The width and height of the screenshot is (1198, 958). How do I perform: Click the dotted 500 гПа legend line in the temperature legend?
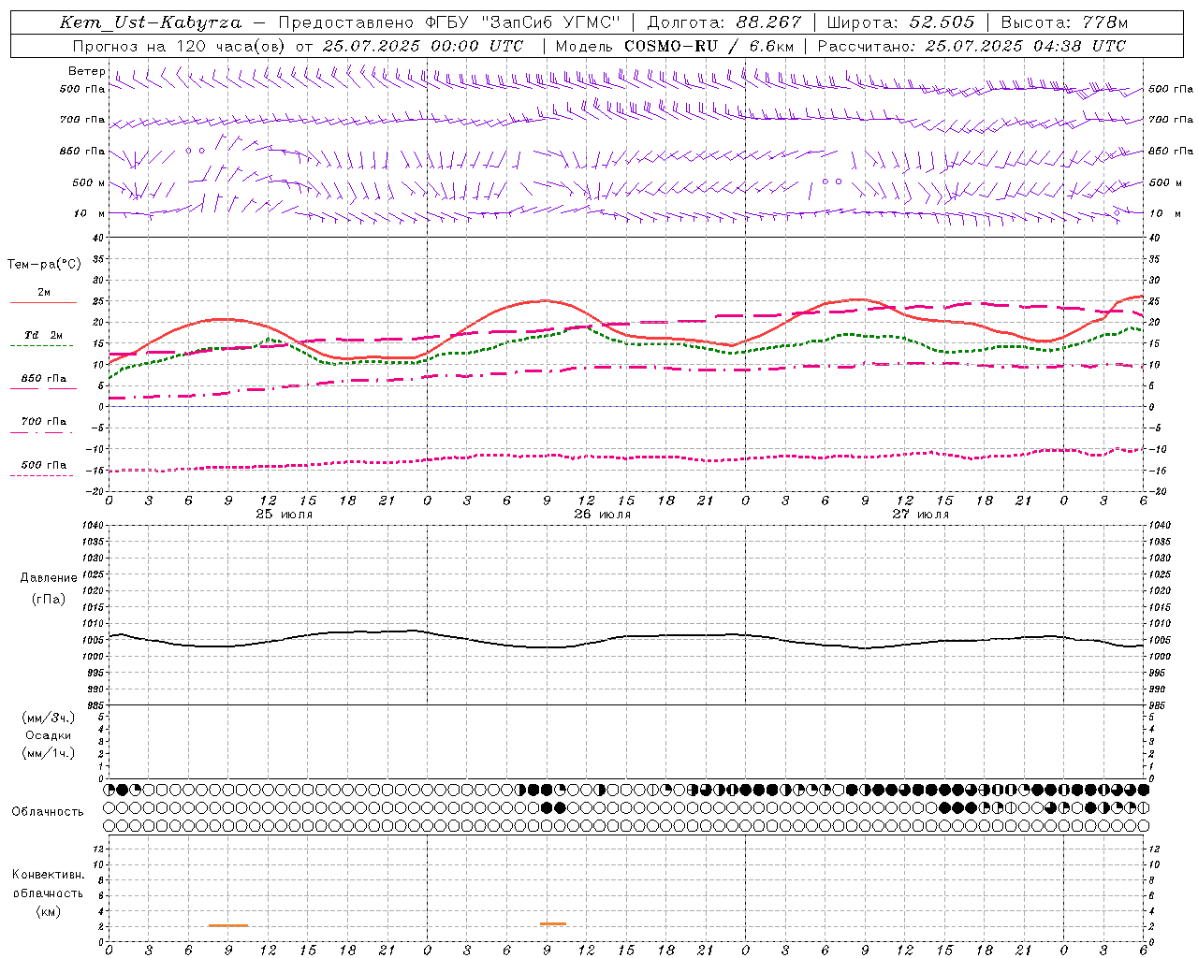pyautogui.click(x=43, y=475)
